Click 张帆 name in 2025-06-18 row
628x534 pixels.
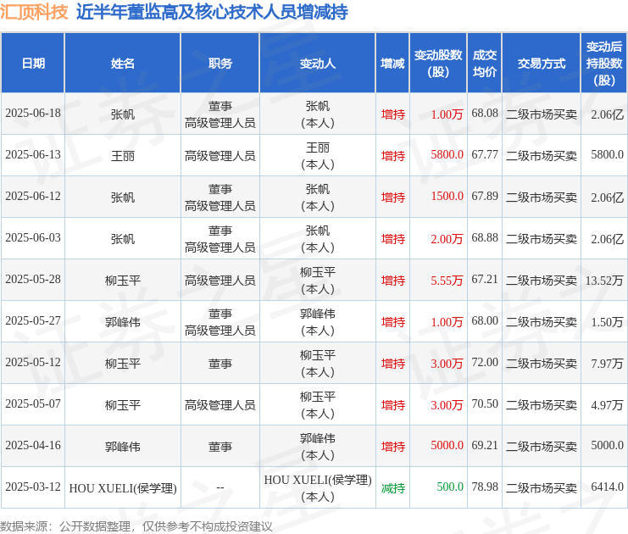123,114
